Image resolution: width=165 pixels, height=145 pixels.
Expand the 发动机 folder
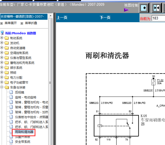click(x=2, y=42)
